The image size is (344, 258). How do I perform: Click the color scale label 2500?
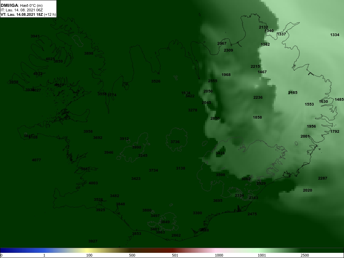[305, 255]
